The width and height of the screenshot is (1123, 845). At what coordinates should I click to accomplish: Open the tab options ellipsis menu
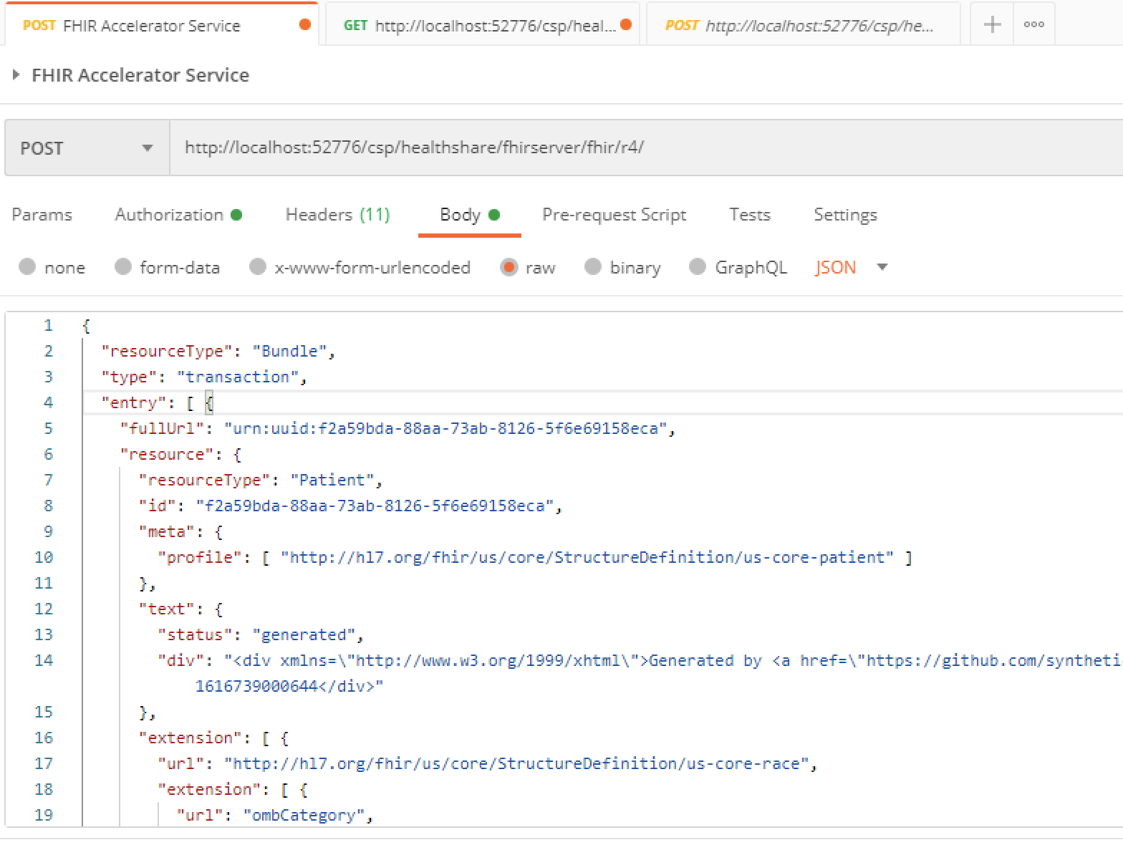pos(1033,25)
